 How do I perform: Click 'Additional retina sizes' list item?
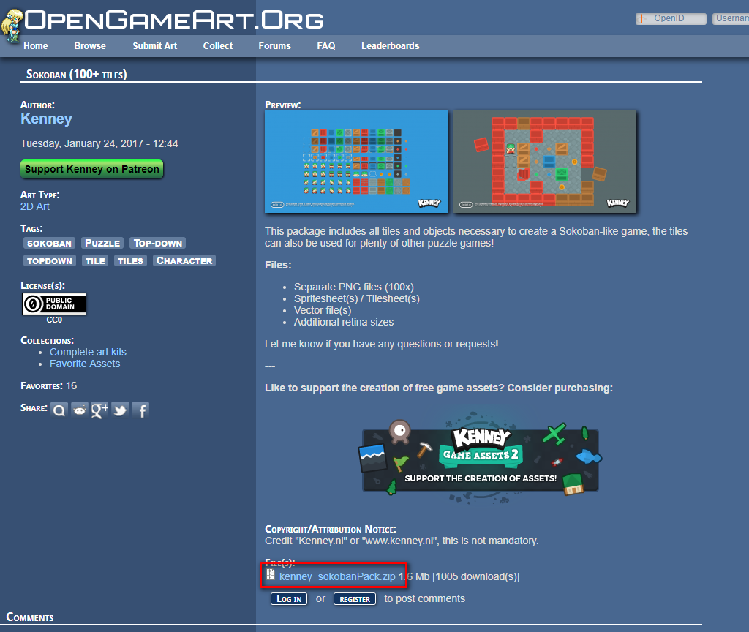point(344,323)
